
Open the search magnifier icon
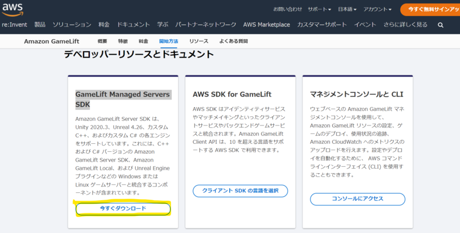coord(440,25)
